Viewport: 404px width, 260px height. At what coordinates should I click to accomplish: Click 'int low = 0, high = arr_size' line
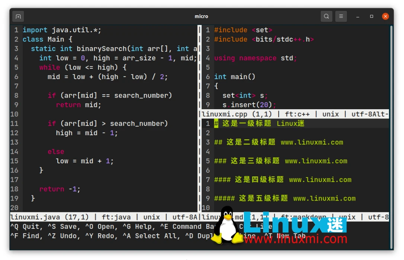118,58
